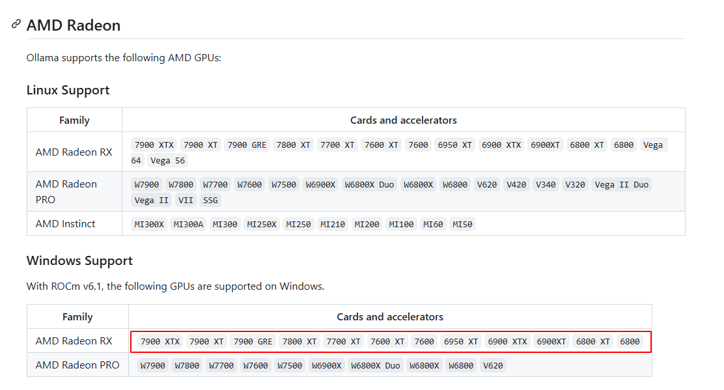Click the MI50 tag
The image size is (724, 390).
coord(463,225)
